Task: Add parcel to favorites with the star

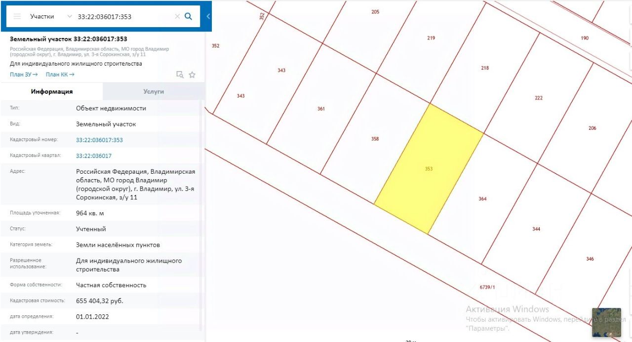Action: 192,75
